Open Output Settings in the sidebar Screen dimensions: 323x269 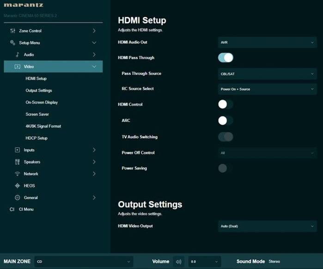[x=39, y=90]
